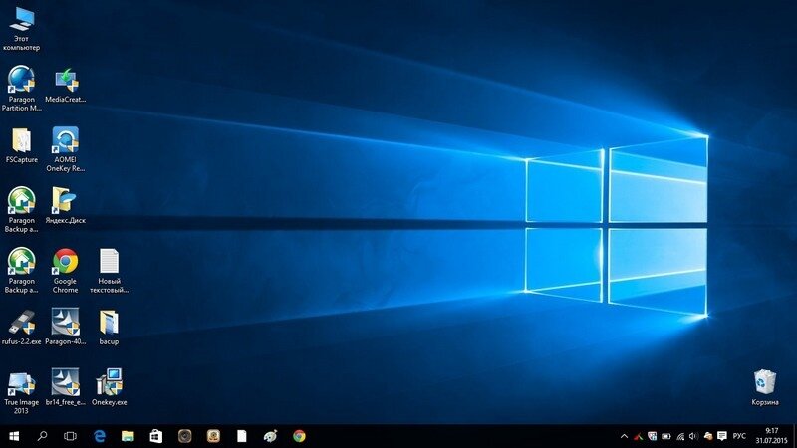Click the red-green tray icon
Viewport: 797px width, 448px height.
coord(639,436)
